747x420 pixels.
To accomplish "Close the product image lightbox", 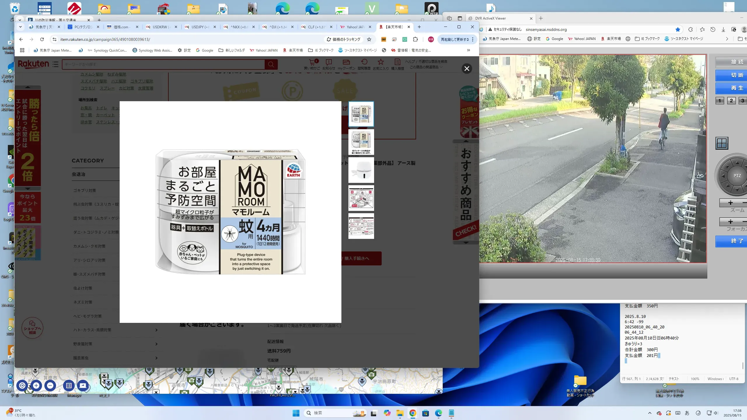I will point(467,68).
